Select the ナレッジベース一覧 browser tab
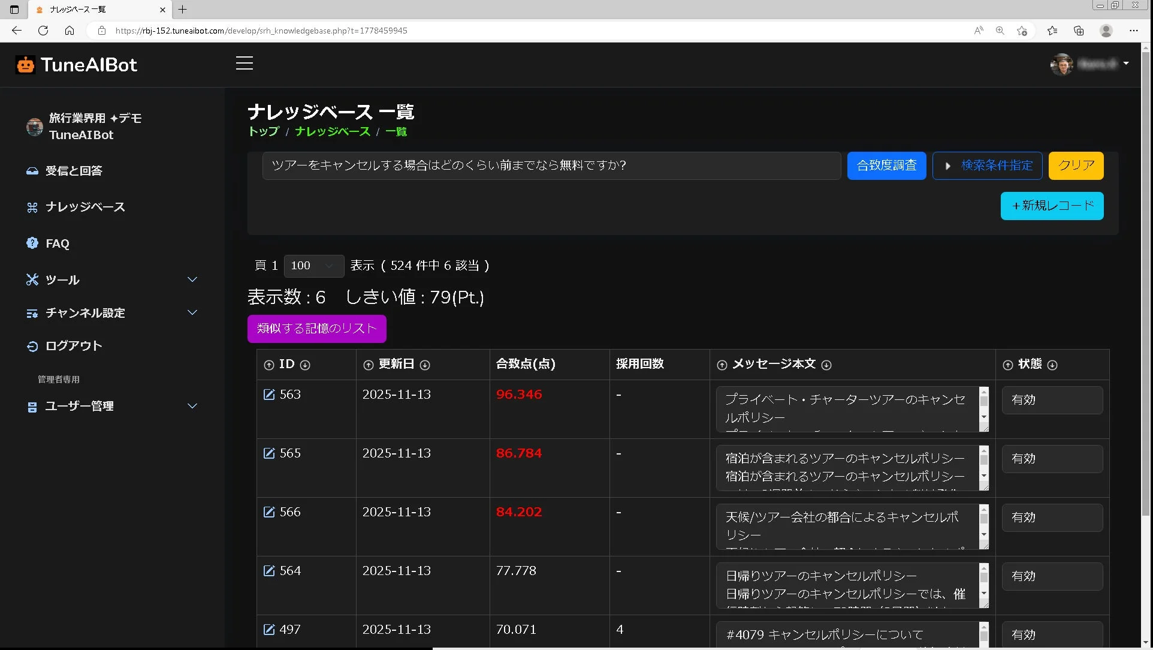 pos(99,10)
